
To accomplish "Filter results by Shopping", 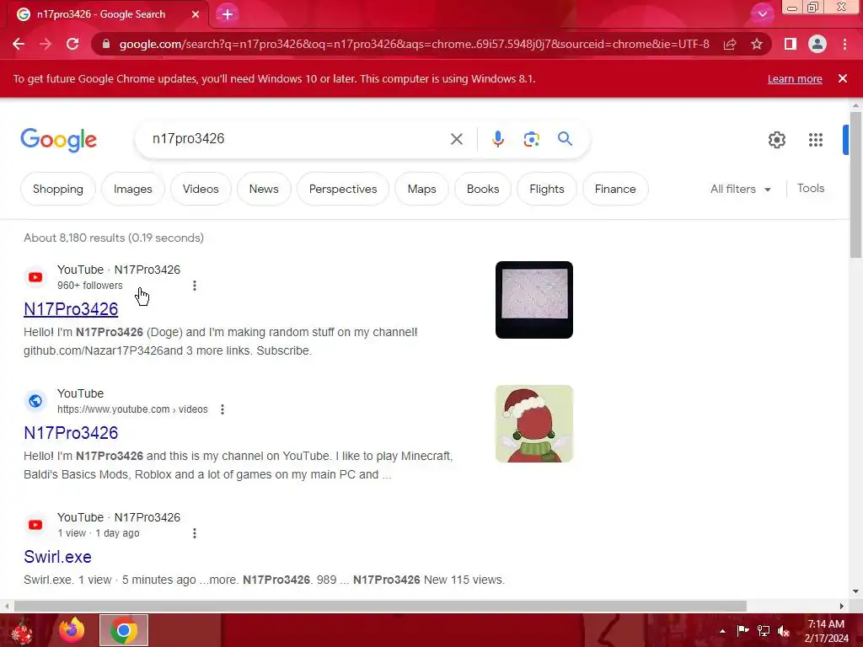I will click(x=58, y=190).
